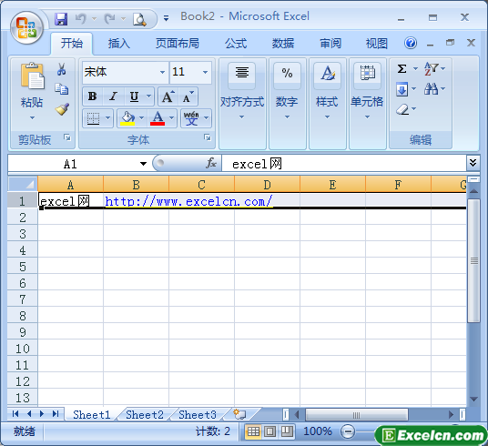Screen dimensions: 488x446
Task: Open the font name dropdown (宋体)
Action: click(162, 72)
